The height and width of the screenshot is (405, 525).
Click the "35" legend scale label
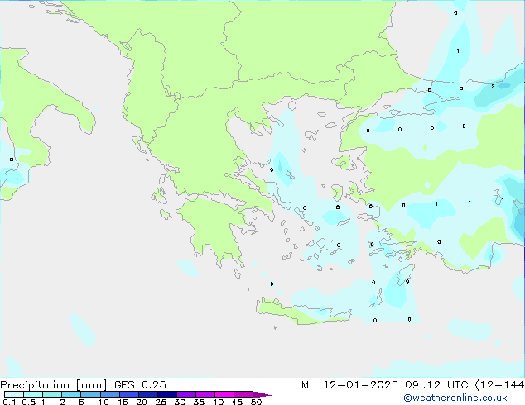[x=199, y=402]
